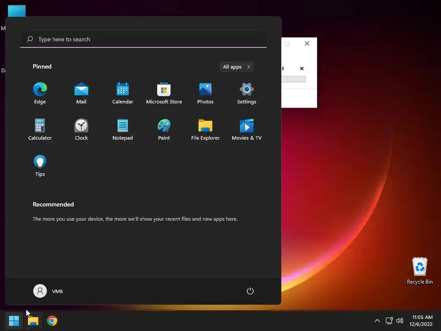Launch the Mail app
The image size is (441, 331).
pyautogui.click(x=81, y=94)
